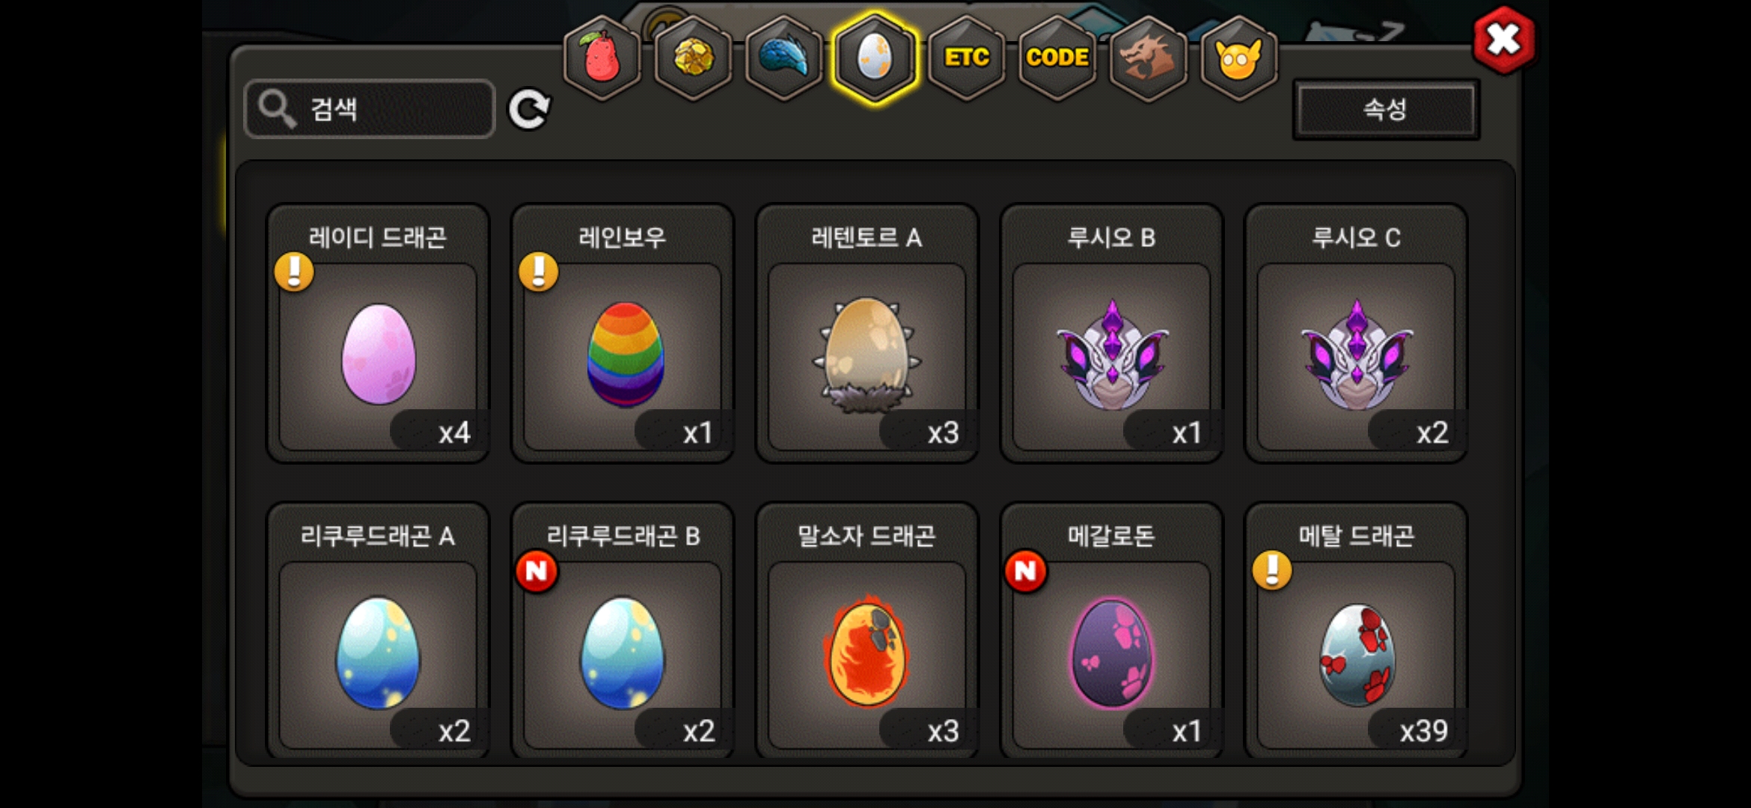Click the magnifying glass search icon
The height and width of the screenshot is (808, 1751).
tap(277, 109)
